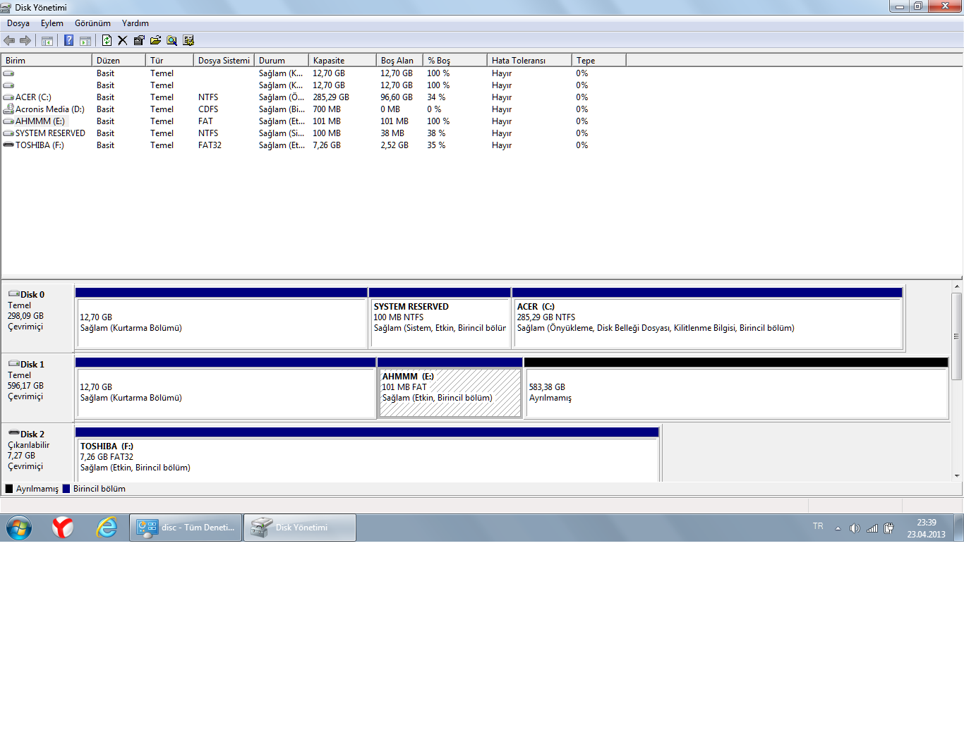This screenshot has width=964, height=742.
Task: Toggle the action pane toolbar icon
Action: point(85,40)
